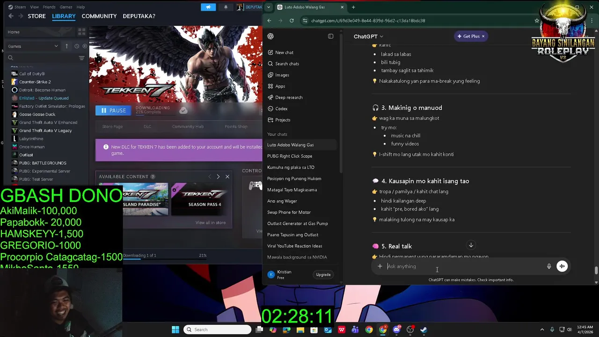Viewport: 599px width, 337px height.
Task: Start ChatGPT voice mode
Action: pos(562,266)
